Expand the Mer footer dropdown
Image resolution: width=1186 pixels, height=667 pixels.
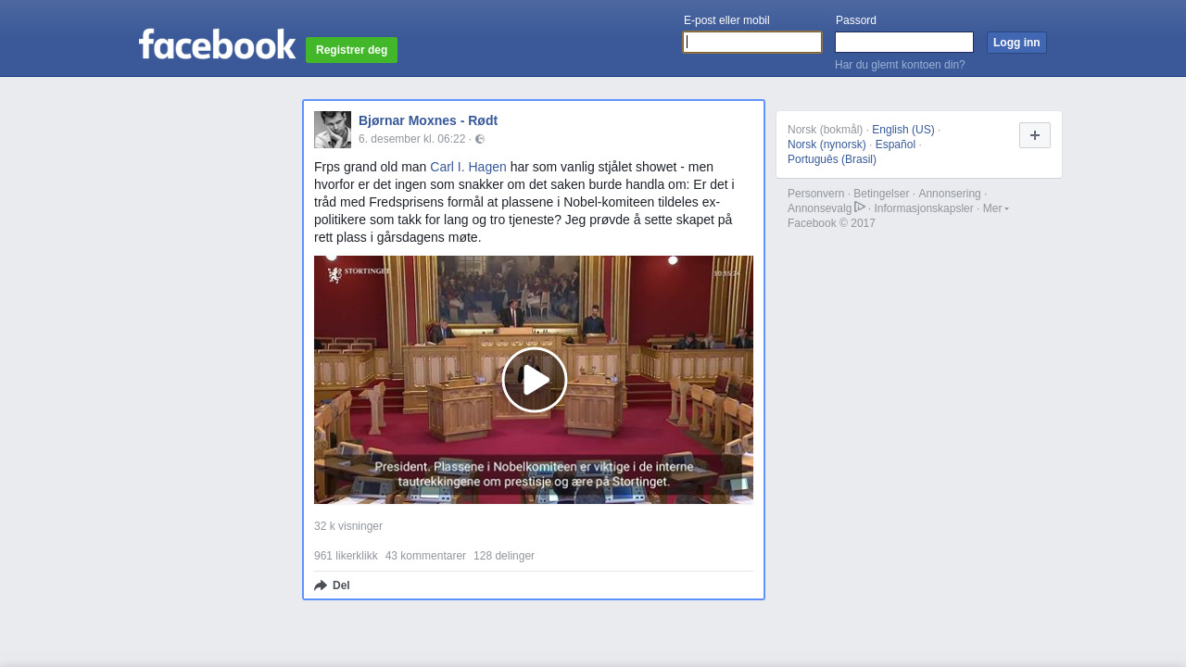point(996,208)
